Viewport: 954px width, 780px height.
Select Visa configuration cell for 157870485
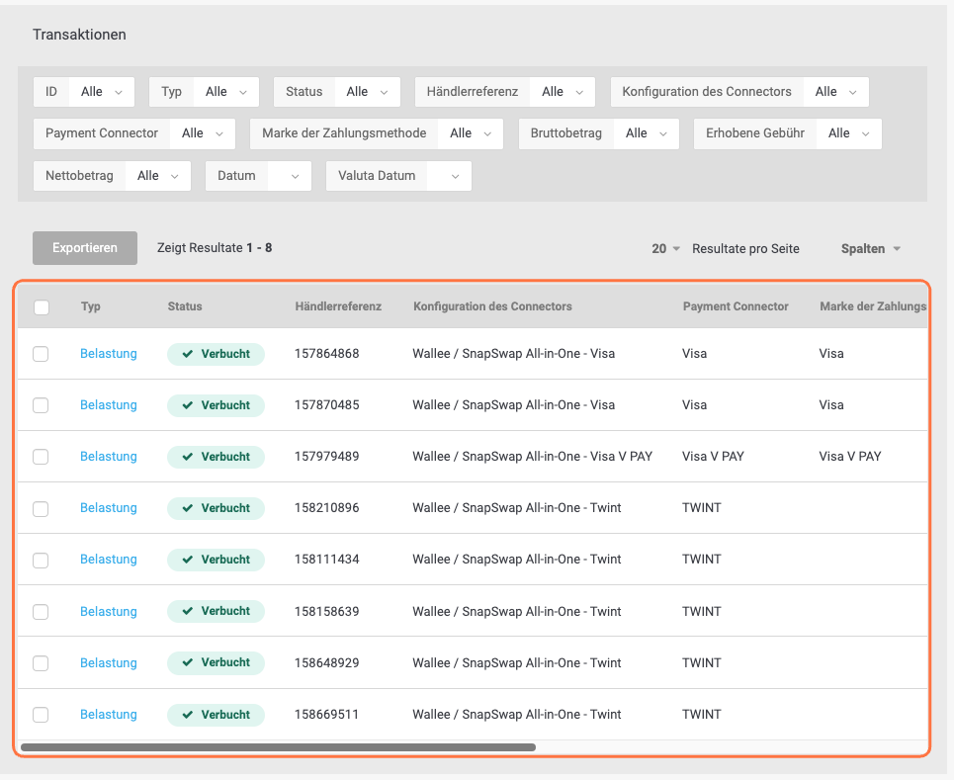tap(513, 405)
